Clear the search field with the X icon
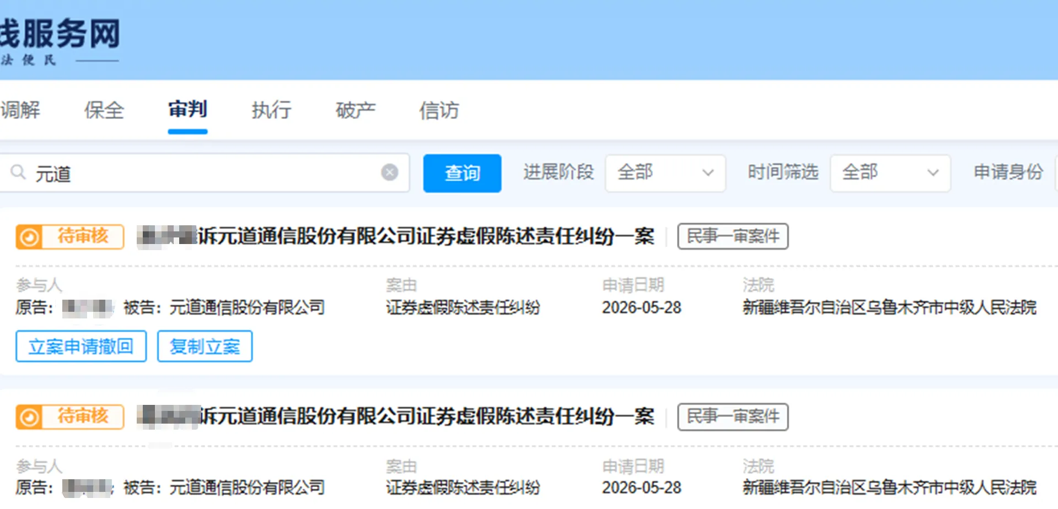 click(x=389, y=172)
